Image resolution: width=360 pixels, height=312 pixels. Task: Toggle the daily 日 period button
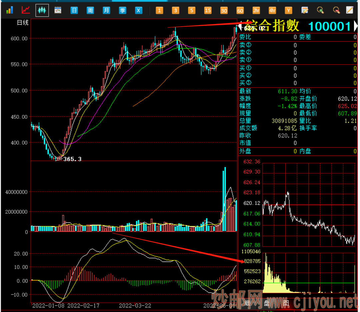click(74, 10)
